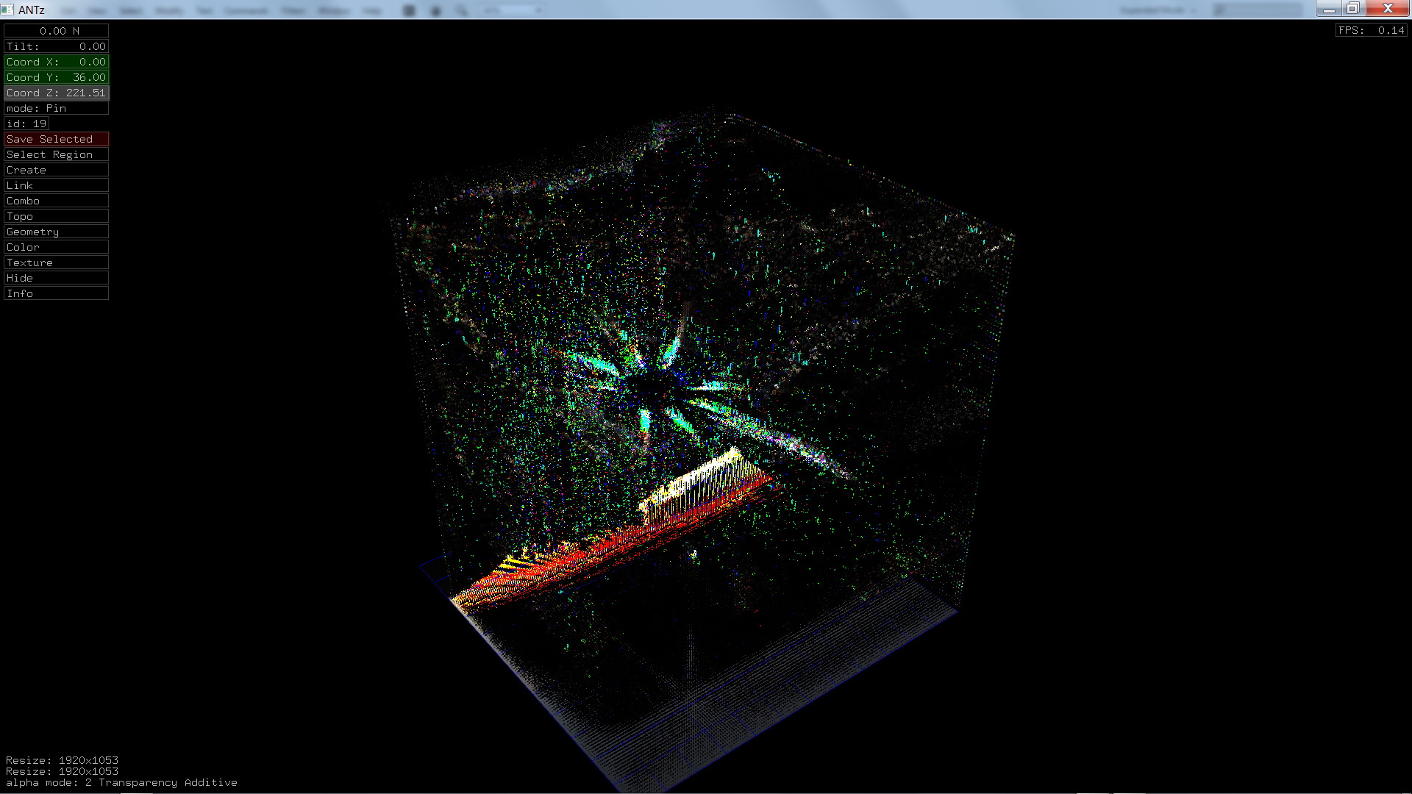The height and width of the screenshot is (794, 1412).
Task: Click the FPS counter display
Action: tap(1371, 30)
